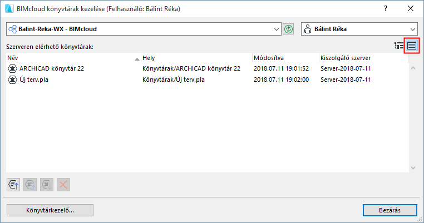Click Server-2018-07-11 in ARCHICAD könyvtár row
Image resolution: width=424 pixels, height=223 pixels.
click(346, 68)
